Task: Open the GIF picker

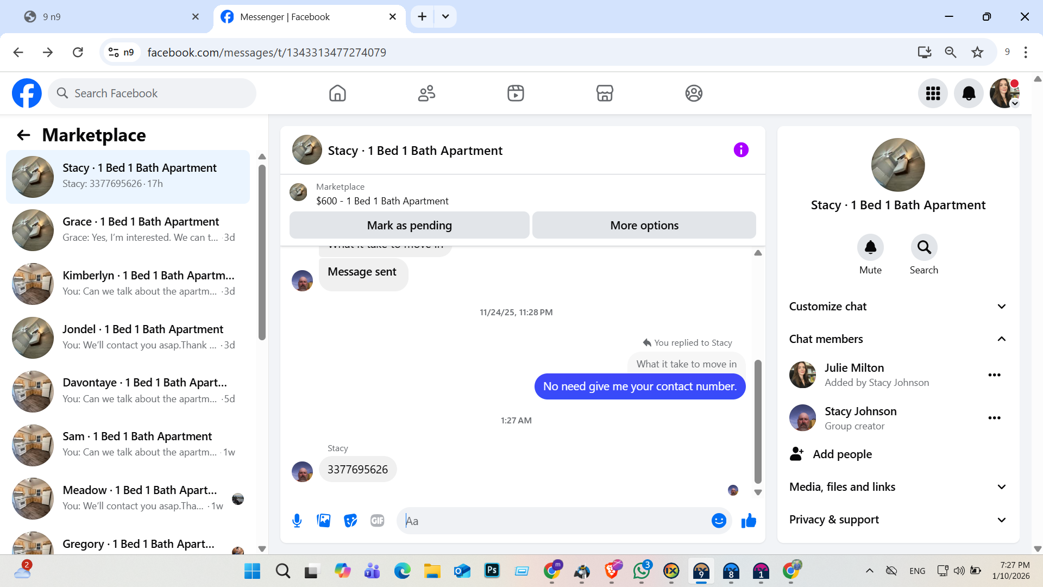Action: click(377, 521)
